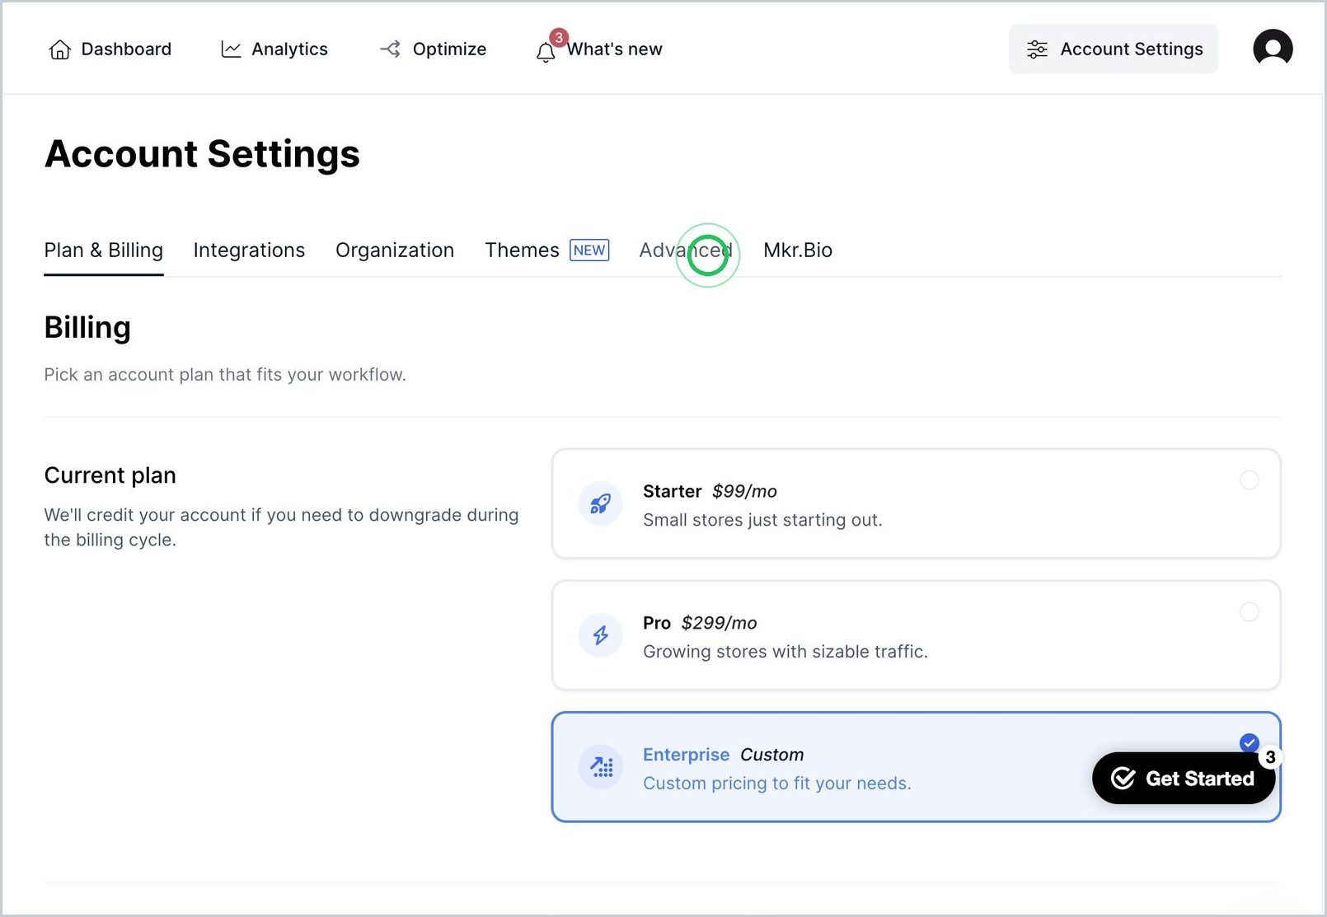The height and width of the screenshot is (917, 1327).
Task: Click the NEW badge beside Themes
Action: tap(589, 250)
